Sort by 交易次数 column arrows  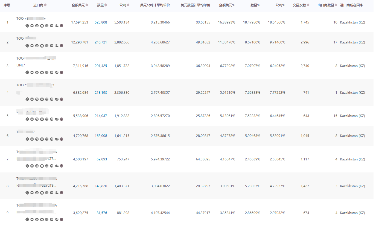click(x=308, y=5)
